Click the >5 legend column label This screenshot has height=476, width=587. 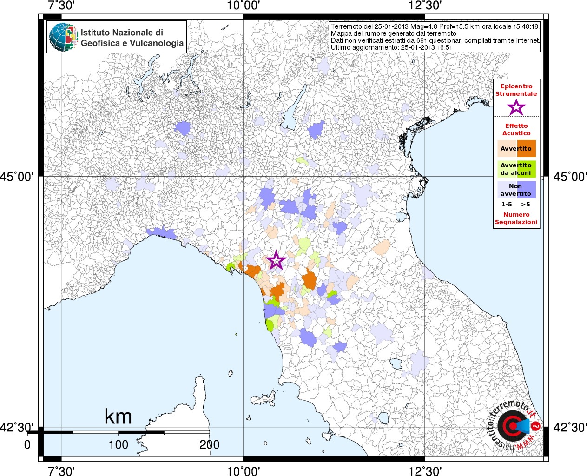pyautogui.click(x=526, y=205)
